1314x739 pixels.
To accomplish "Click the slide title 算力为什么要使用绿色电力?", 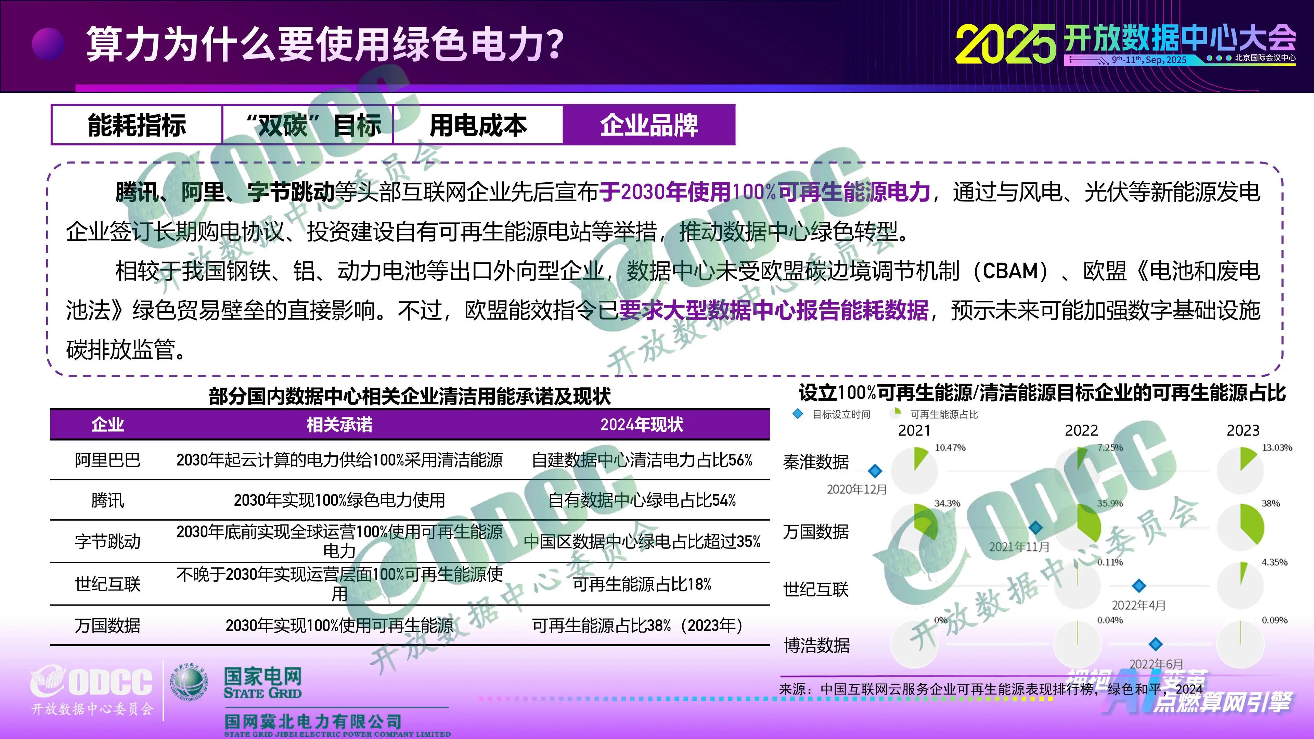I will (x=325, y=44).
